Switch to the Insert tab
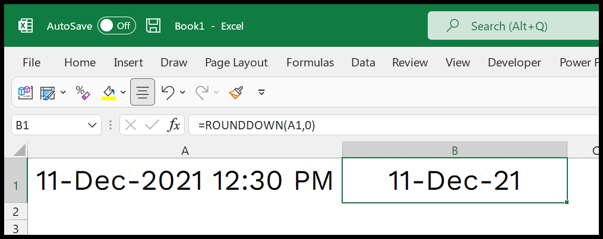Viewport: 603px width, 239px height. pyautogui.click(x=128, y=62)
